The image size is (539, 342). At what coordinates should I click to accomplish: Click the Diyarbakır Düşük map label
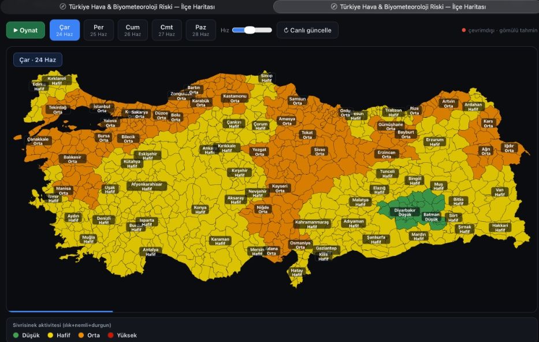pos(404,213)
